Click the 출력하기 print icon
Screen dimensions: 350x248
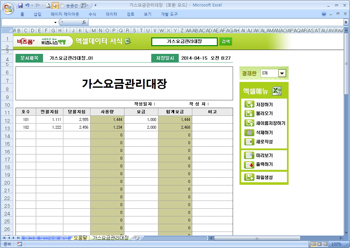click(249, 164)
